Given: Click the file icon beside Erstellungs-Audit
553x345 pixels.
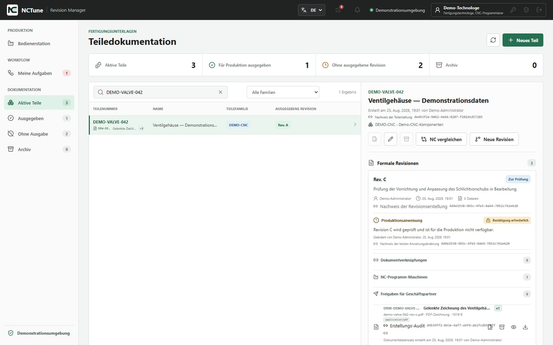Looking at the screenshot, I should 376,327.
